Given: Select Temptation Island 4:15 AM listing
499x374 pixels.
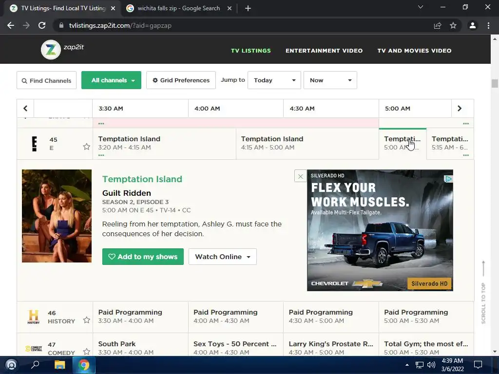Looking at the screenshot, I should pyautogui.click(x=307, y=144).
